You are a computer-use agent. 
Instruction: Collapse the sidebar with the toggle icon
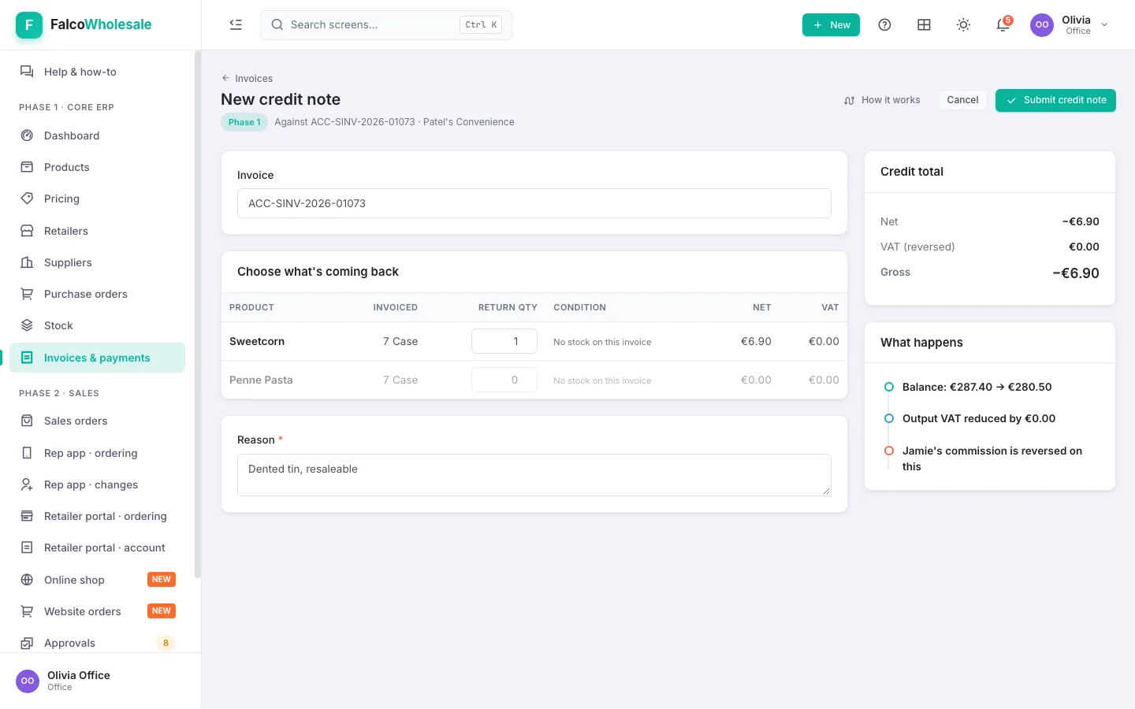point(236,24)
